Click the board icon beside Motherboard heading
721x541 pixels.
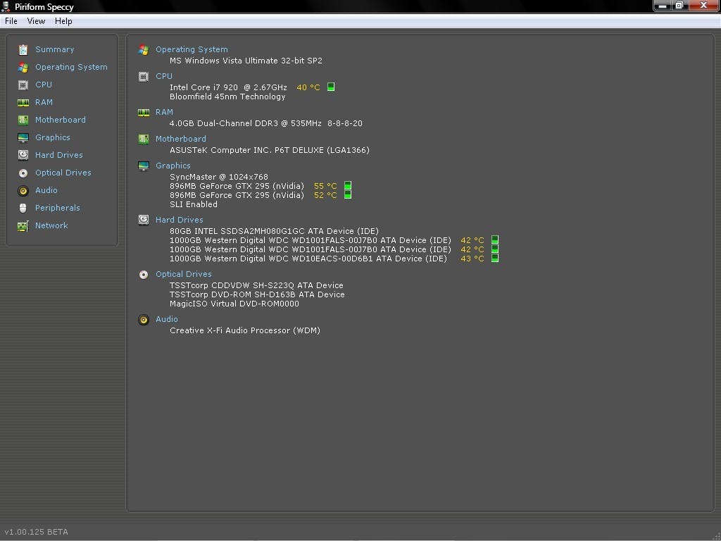point(144,139)
